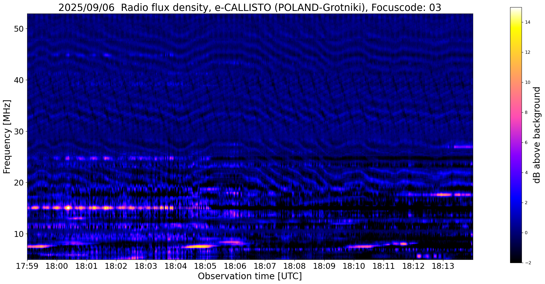Click the 18:12 time tick label
Screen dimensions: 545x284
click(413, 266)
